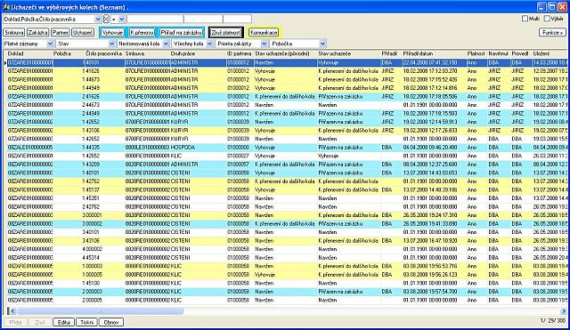Click the record counter 1/ 29/ 300
Screen dimensions: 570x330
point(552,321)
